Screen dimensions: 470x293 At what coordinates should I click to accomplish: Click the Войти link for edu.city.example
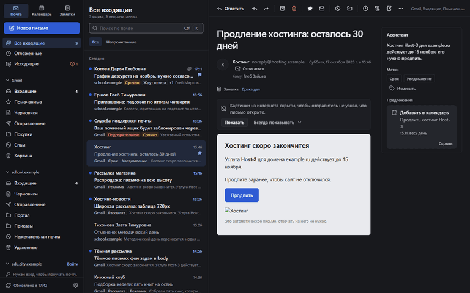click(73, 264)
